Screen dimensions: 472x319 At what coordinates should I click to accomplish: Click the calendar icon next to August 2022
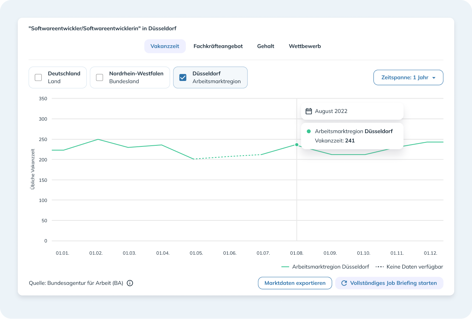309,111
